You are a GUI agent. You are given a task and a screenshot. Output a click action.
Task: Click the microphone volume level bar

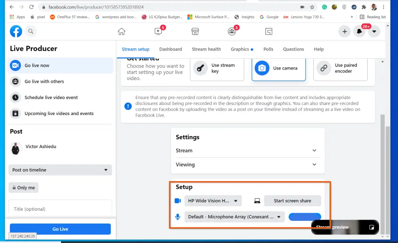(x=305, y=217)
